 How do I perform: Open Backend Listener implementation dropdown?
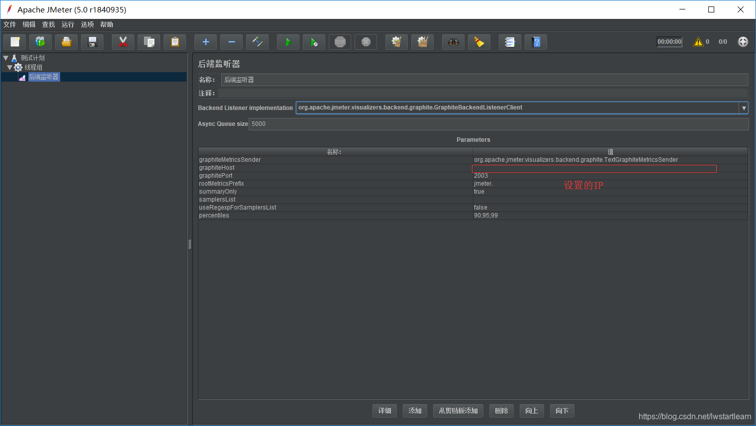pos(744,108)
